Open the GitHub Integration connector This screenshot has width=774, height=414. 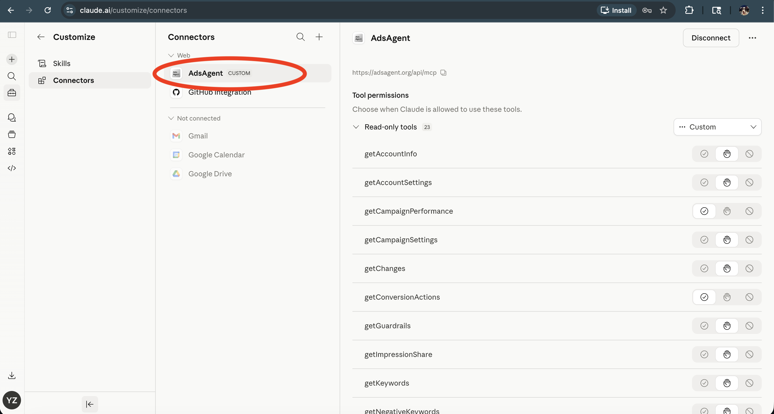coord(220,92)
